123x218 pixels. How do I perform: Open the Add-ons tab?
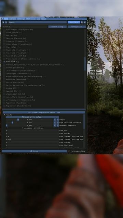13,19
